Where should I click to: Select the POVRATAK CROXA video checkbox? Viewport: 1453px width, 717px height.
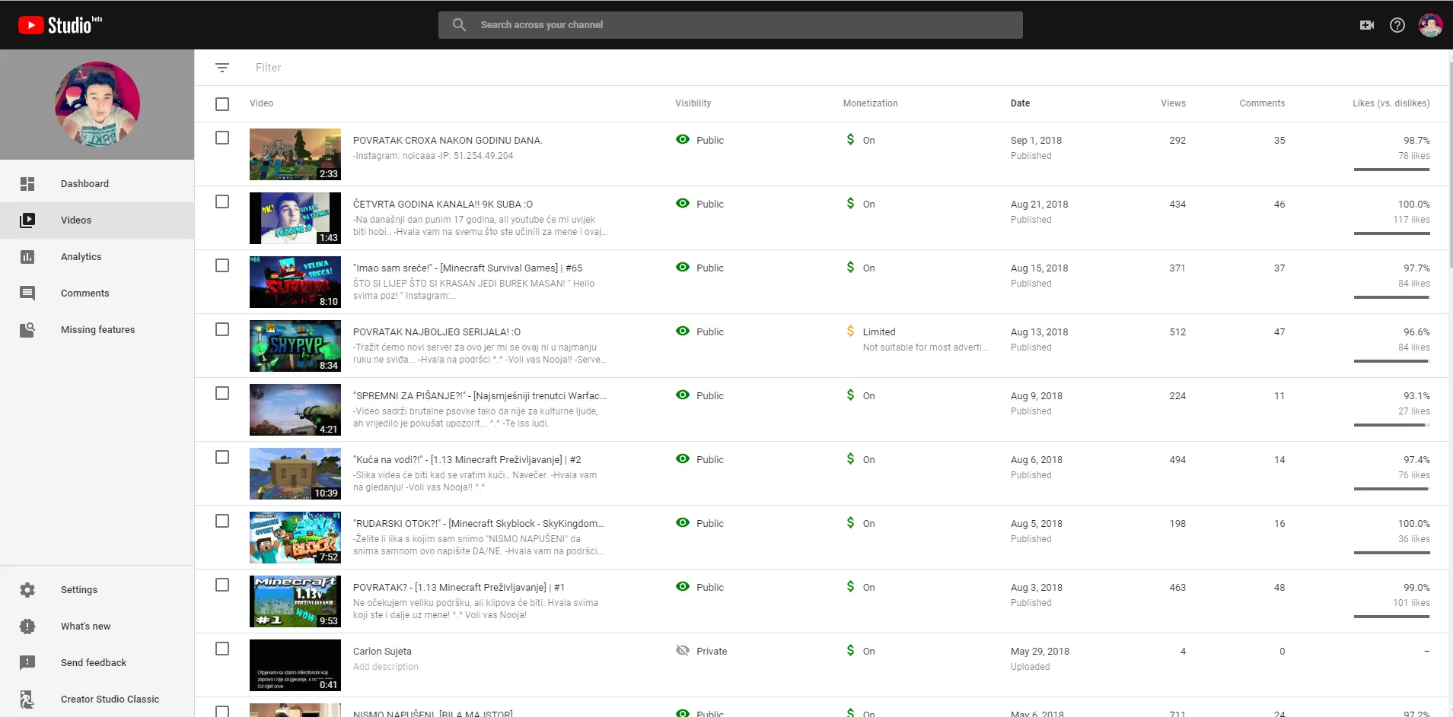222,138
